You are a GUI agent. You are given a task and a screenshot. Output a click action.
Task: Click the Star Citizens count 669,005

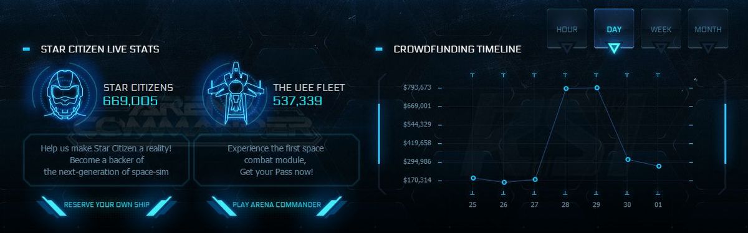coord(130,101)
